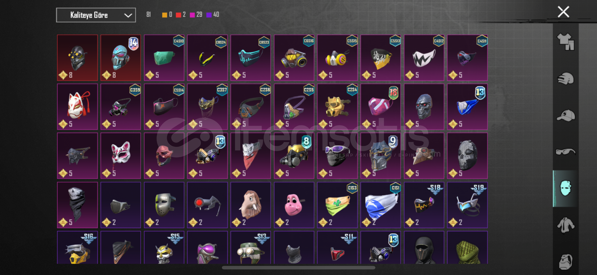Close the inventory with the X

563,12
